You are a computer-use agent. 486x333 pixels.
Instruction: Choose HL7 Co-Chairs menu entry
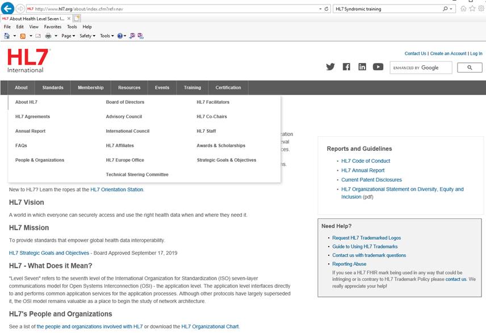212,117
